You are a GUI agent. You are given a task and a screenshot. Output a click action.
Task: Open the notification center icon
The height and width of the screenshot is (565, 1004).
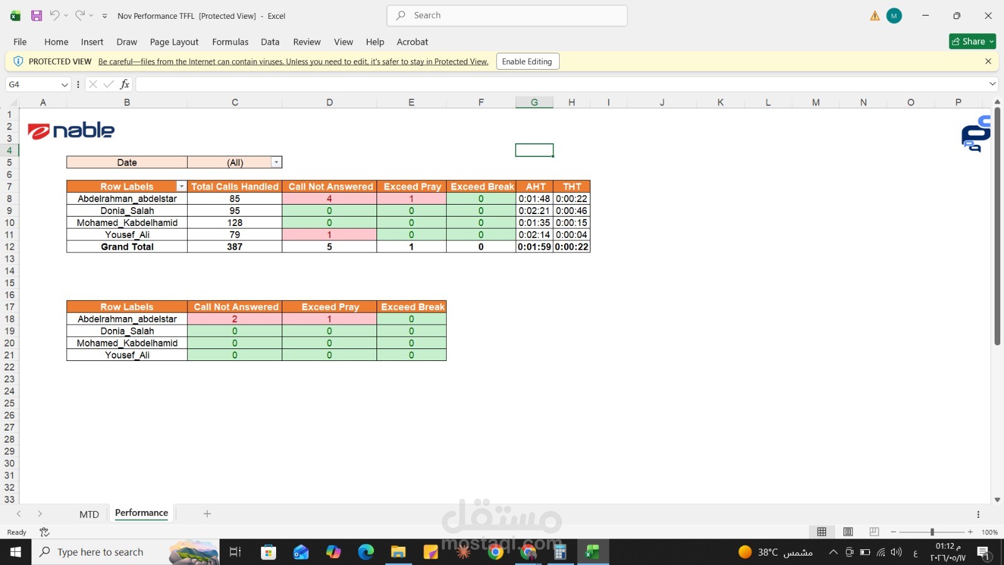(983, 552)
